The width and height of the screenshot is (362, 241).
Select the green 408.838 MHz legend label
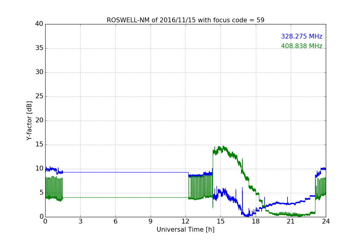pyautogui.click(x=302, y=46)
